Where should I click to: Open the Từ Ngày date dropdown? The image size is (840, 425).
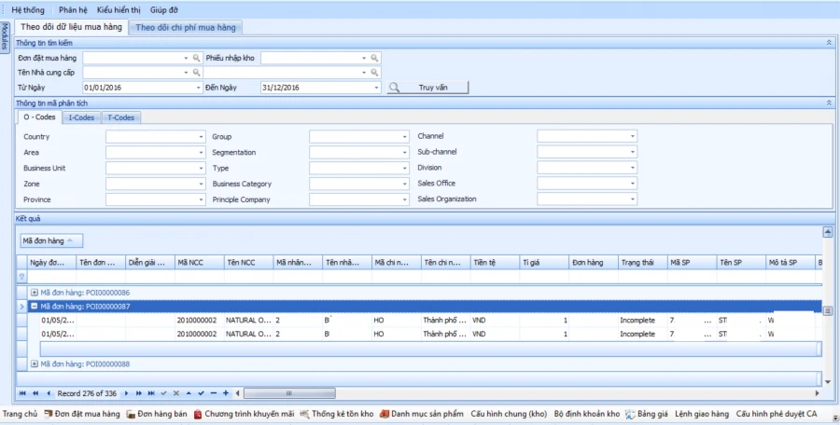198,88
